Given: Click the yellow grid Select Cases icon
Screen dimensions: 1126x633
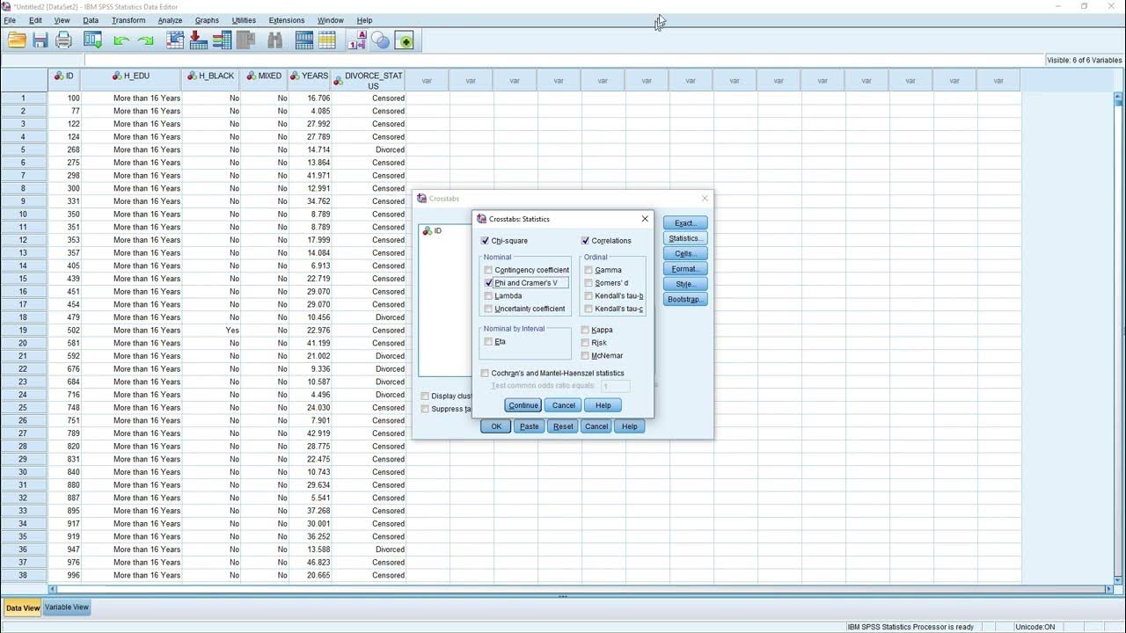Looking at the screenshot, I should tap(327, 40).
